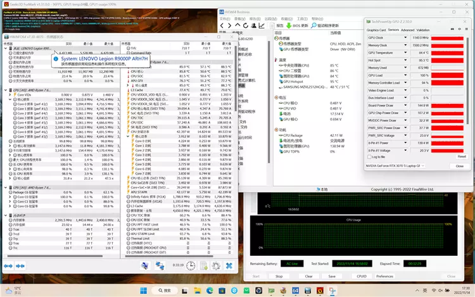475x297 pixels.
Task: Collapse the CPU [#0]: AMD Ryzen 7 group
Action: tap(6, 90)
